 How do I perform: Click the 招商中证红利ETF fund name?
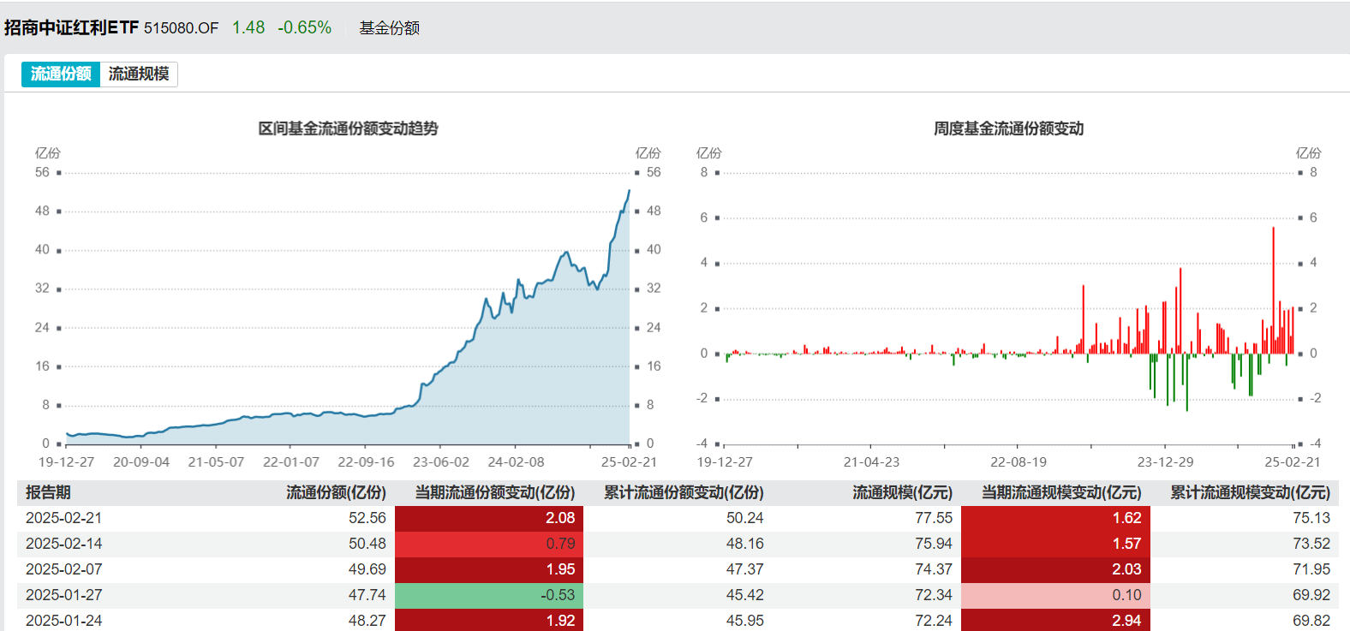[71, 27]
